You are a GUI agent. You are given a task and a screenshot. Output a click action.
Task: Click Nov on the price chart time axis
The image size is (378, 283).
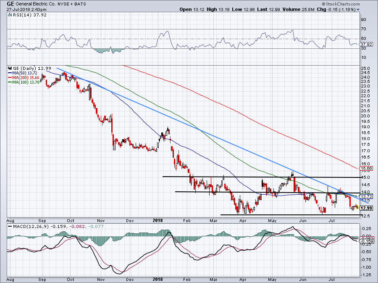[101, 220]
